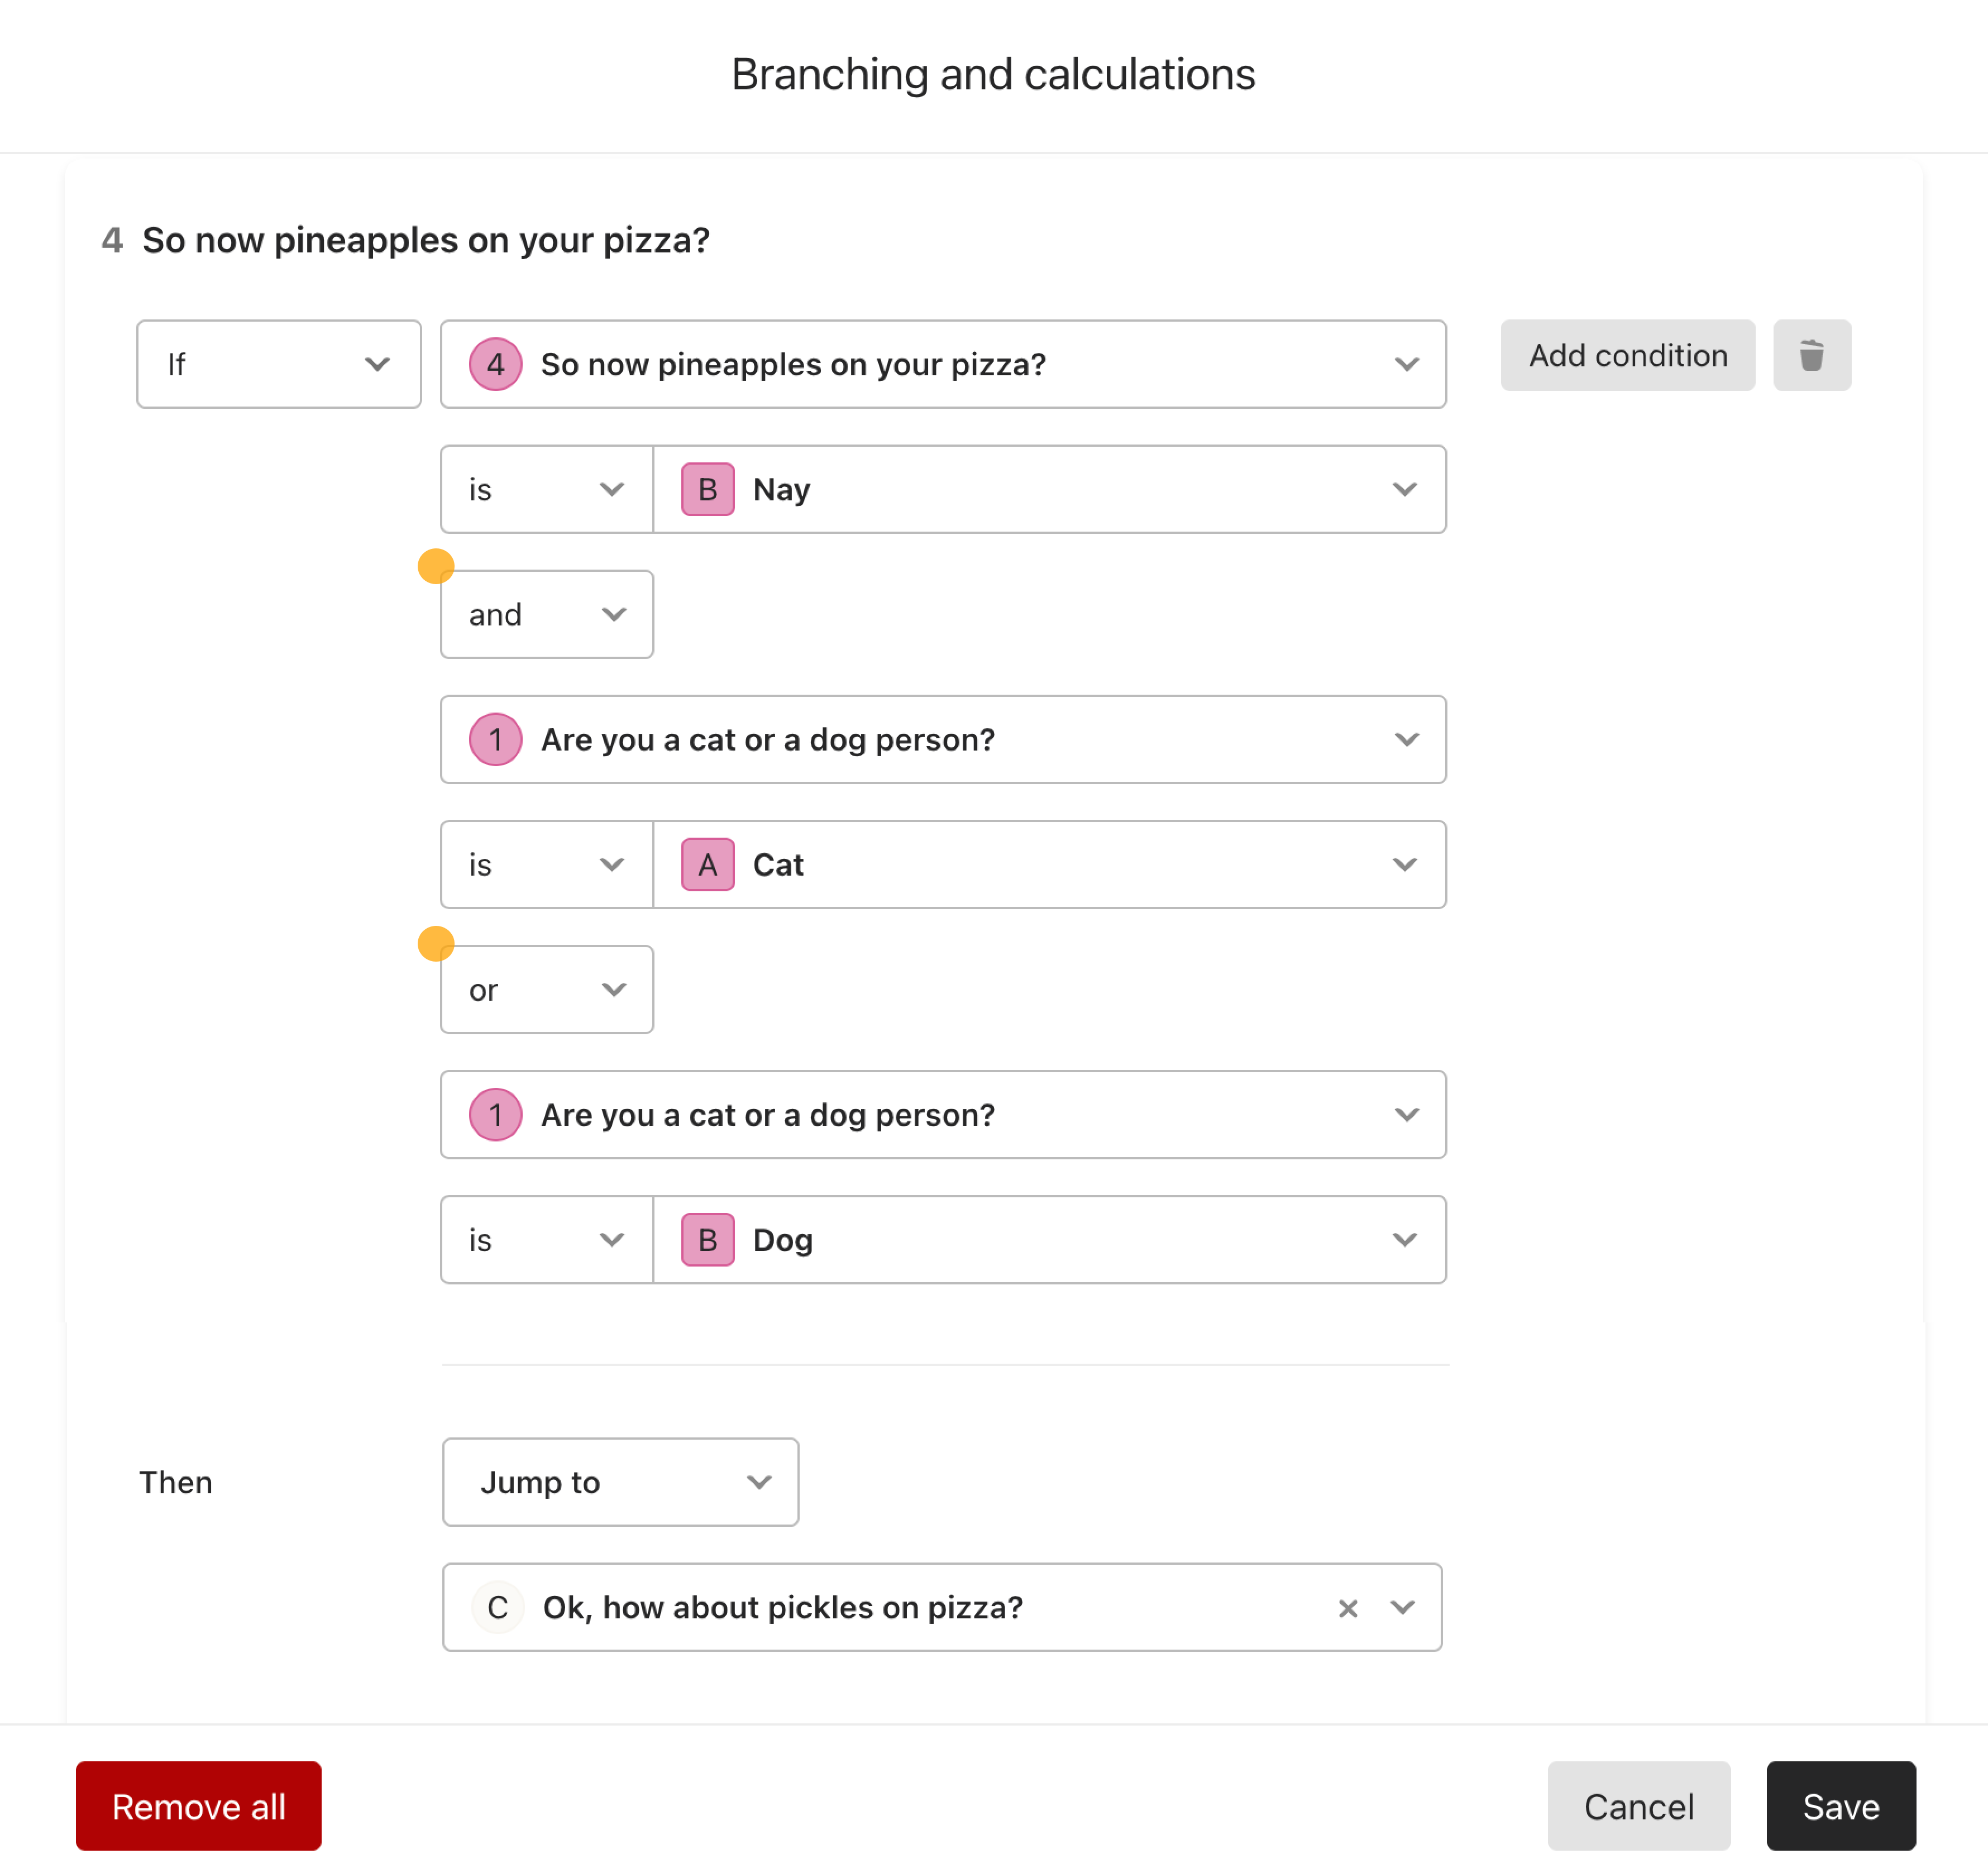
Task: Click the A badge next to Cat
Action: [x=707, y=864]
